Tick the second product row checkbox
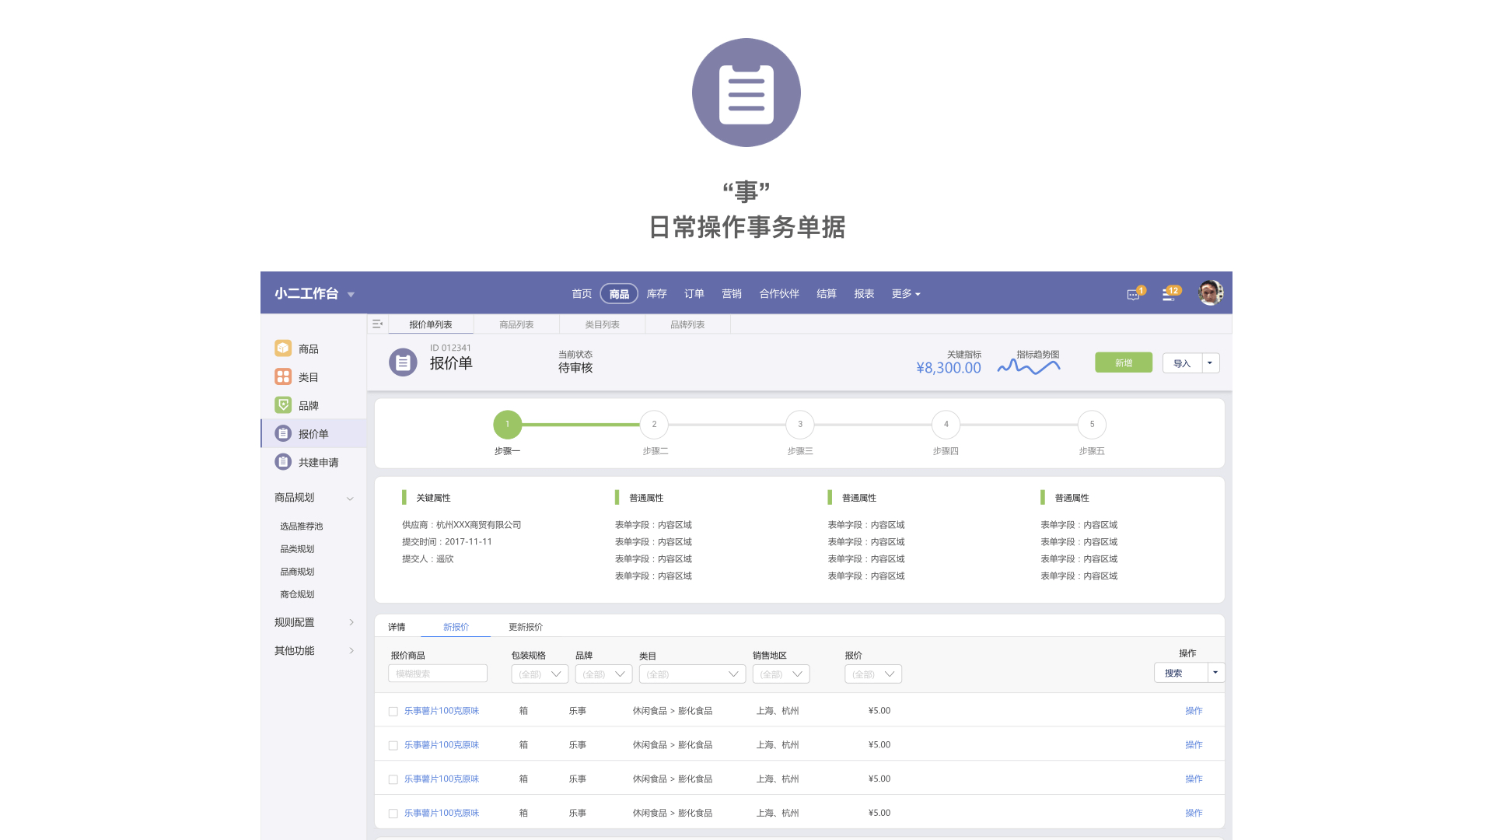Image resolution: width=1493 pixels, height=840 pixels. tap(393, 746)
